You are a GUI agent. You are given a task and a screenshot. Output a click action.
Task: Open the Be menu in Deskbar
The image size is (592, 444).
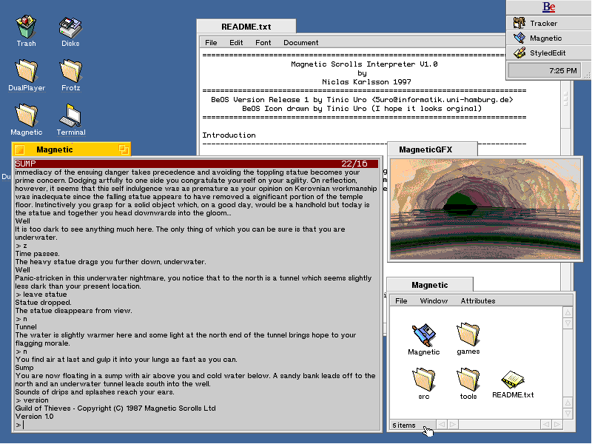tap(548, 7)
